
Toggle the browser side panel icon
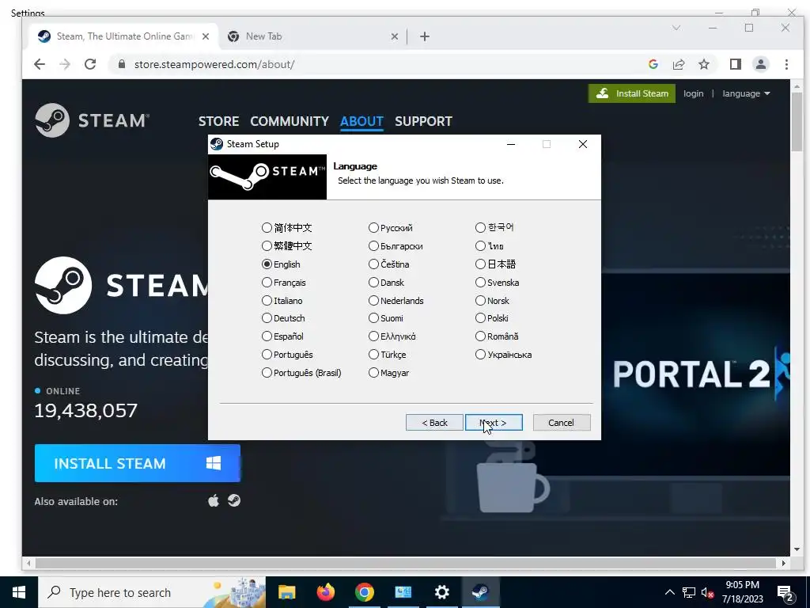(x=735, y=64)
